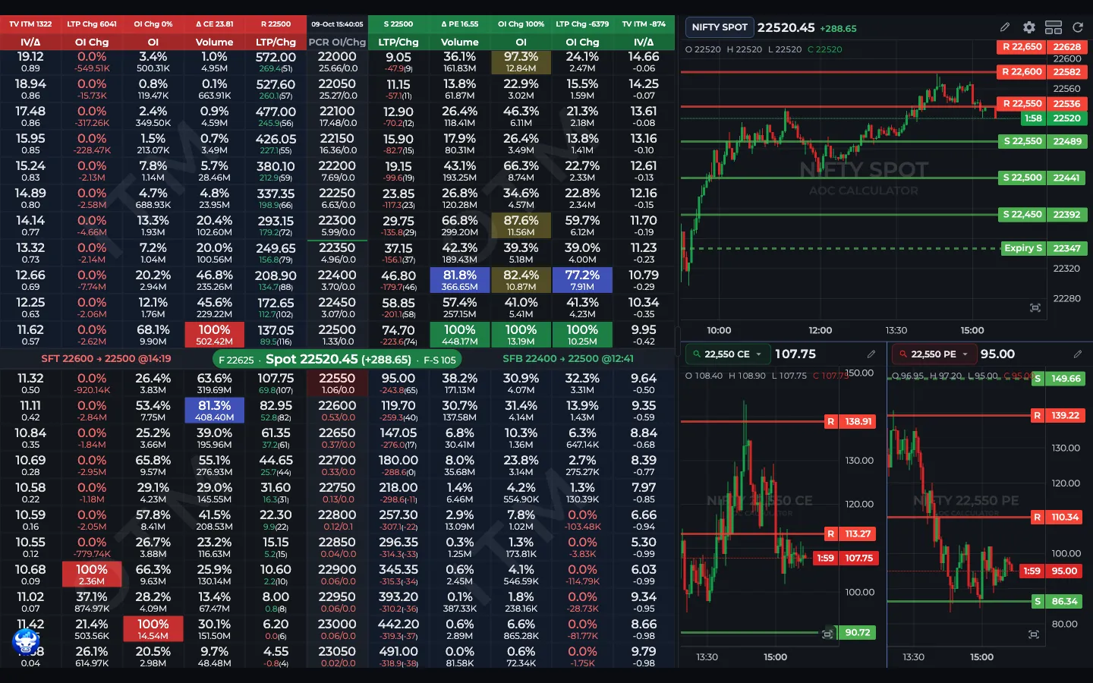
Task: Click the R 138.91 label on CE chart
Action: 851,422
